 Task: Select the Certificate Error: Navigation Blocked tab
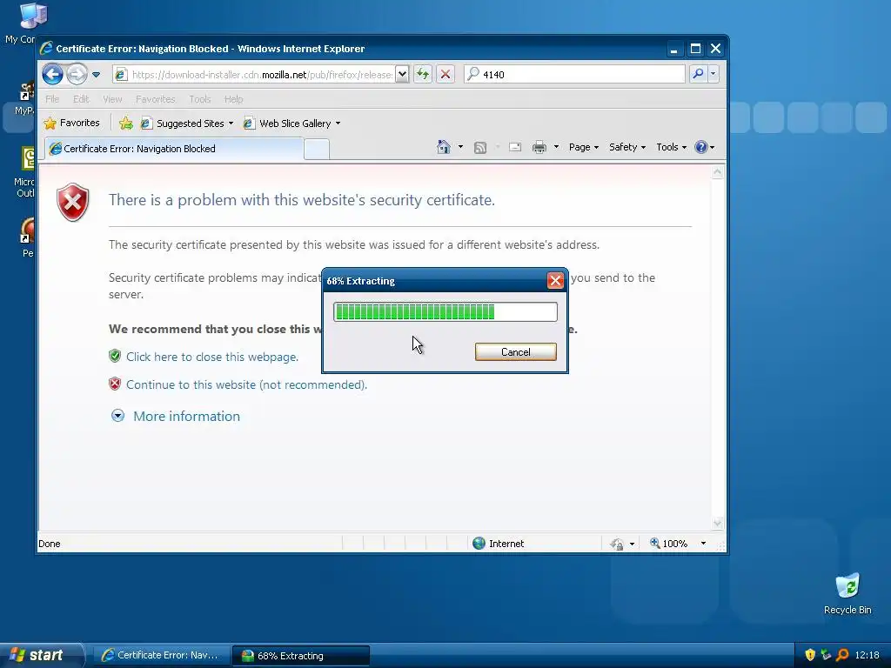[174, 149]
